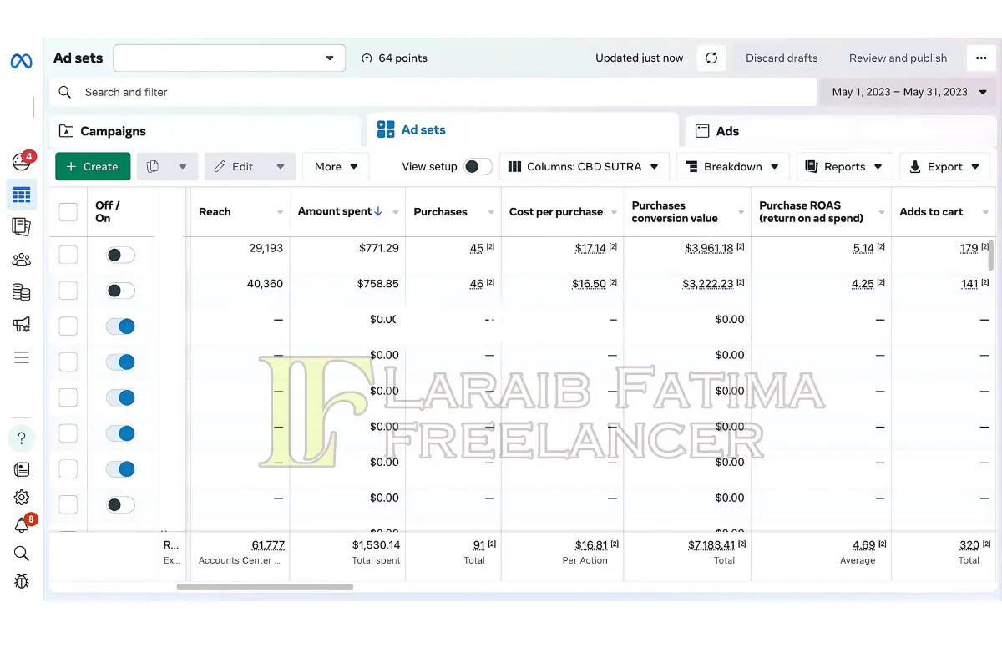This screenshot has height=668, width=1002.
Task: Open the settings gear in sidebar
Action: [22, 498]
